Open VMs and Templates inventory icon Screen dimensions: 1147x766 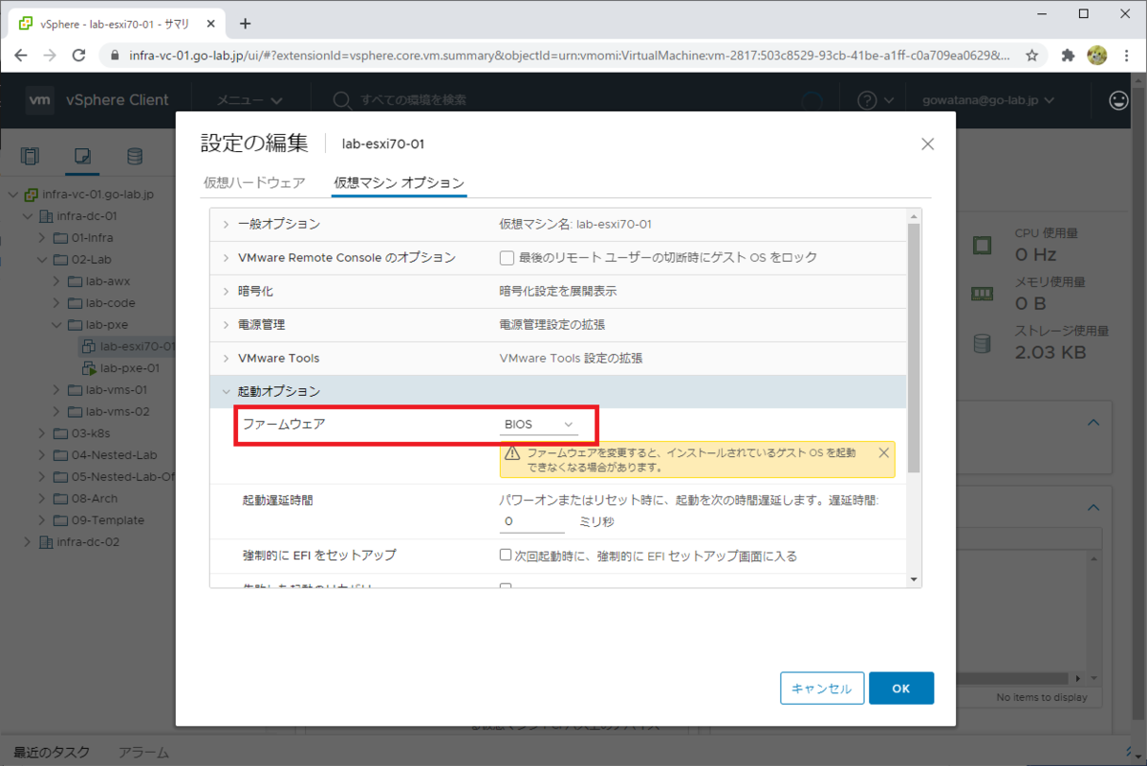pos(82,156)
